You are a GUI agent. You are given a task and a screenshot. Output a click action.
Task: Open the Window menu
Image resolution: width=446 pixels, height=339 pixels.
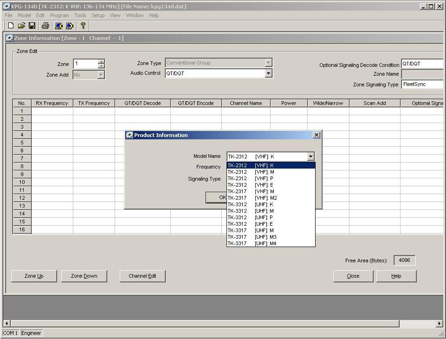[x=135, y=15]
